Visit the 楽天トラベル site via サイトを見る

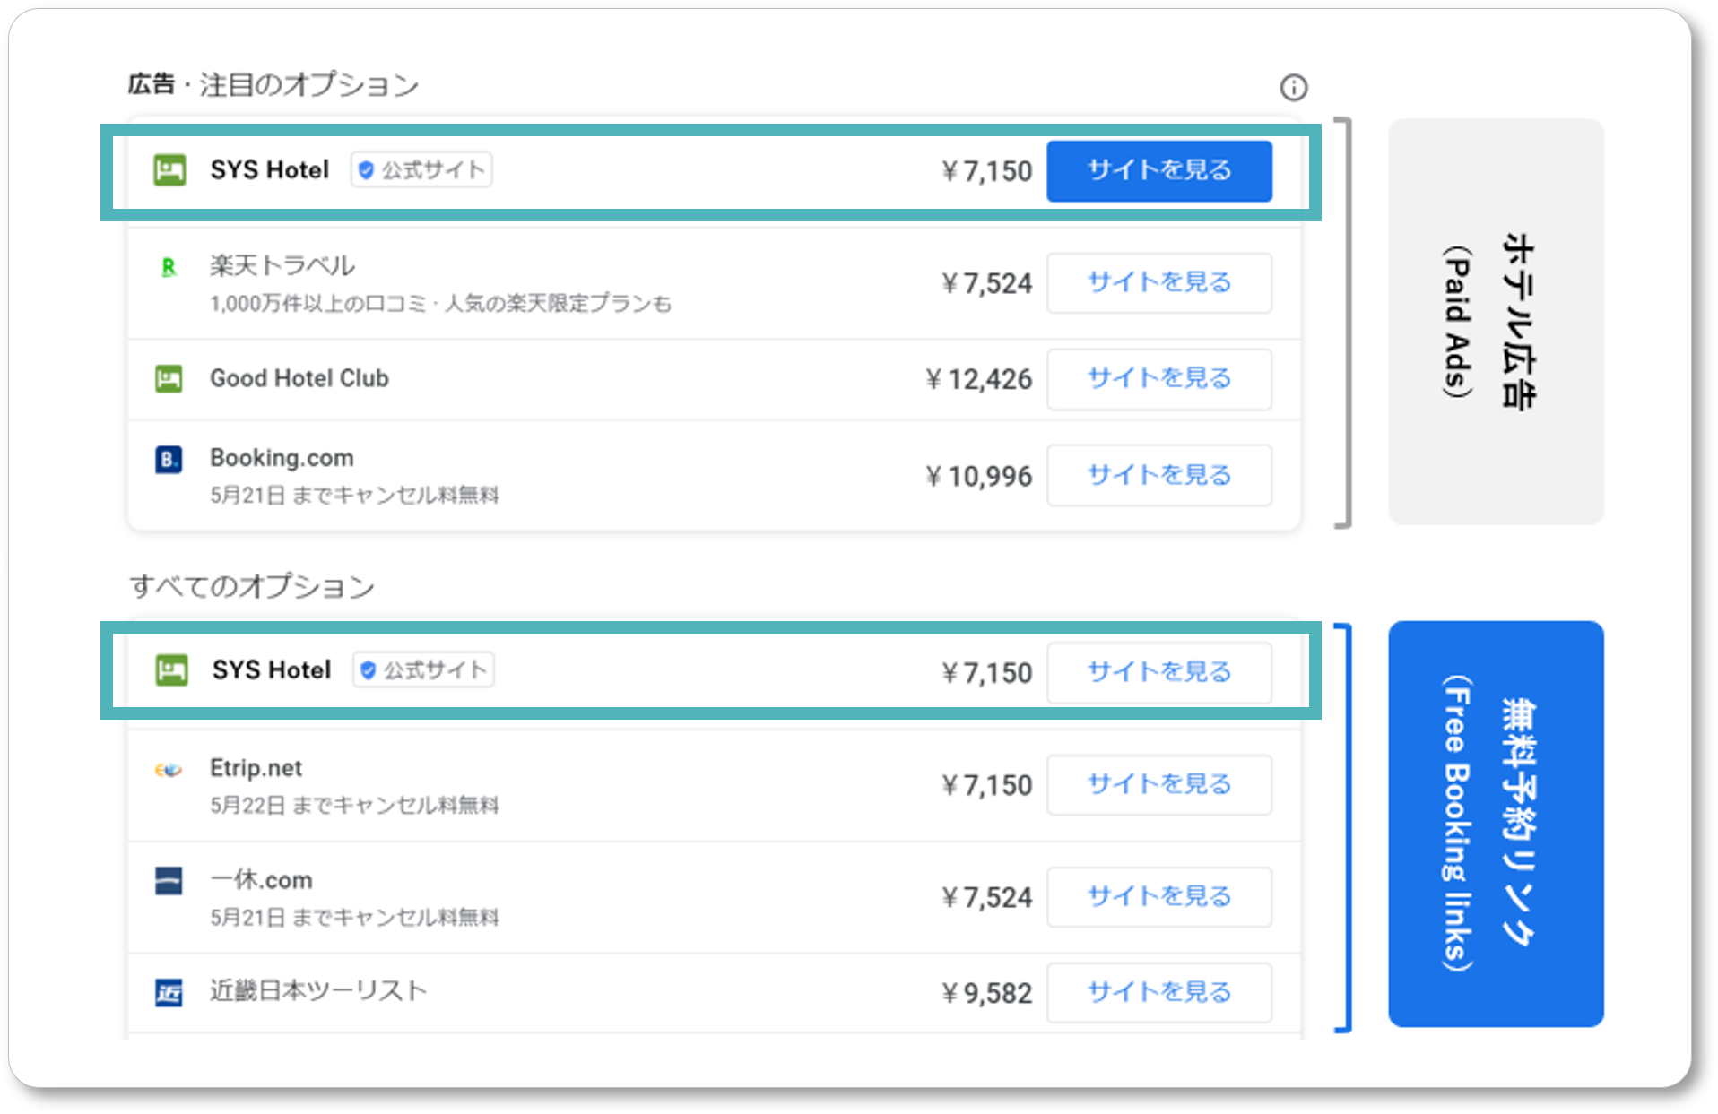coord(1159,282)
